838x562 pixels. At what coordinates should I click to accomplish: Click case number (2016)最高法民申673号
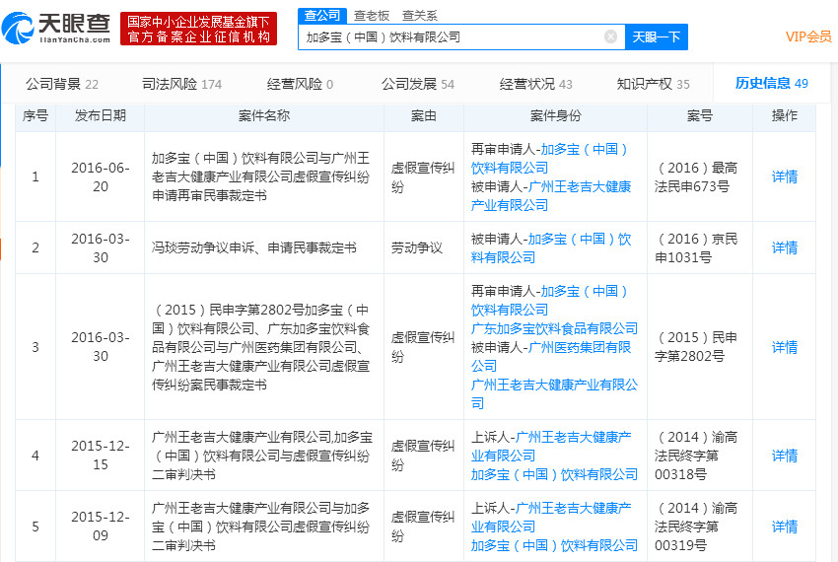696,177
